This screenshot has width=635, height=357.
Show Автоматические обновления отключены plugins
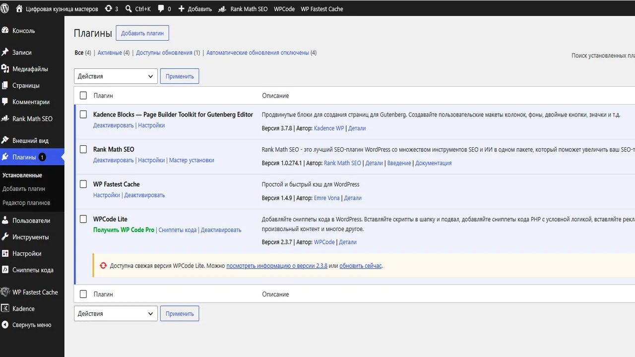tap(257, 53)
